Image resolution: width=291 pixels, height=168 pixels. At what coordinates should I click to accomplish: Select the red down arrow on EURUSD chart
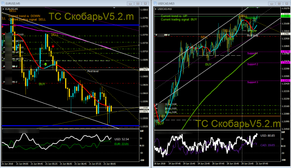tap(53, 46)
